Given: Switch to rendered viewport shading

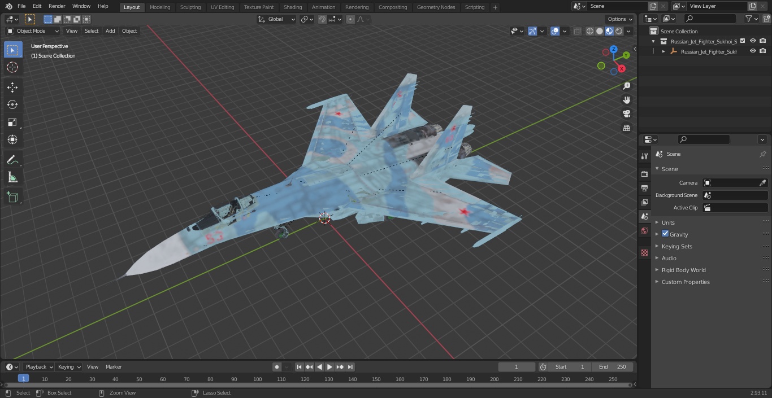Looking at the screenshot, I should click(x=619, y=31).
